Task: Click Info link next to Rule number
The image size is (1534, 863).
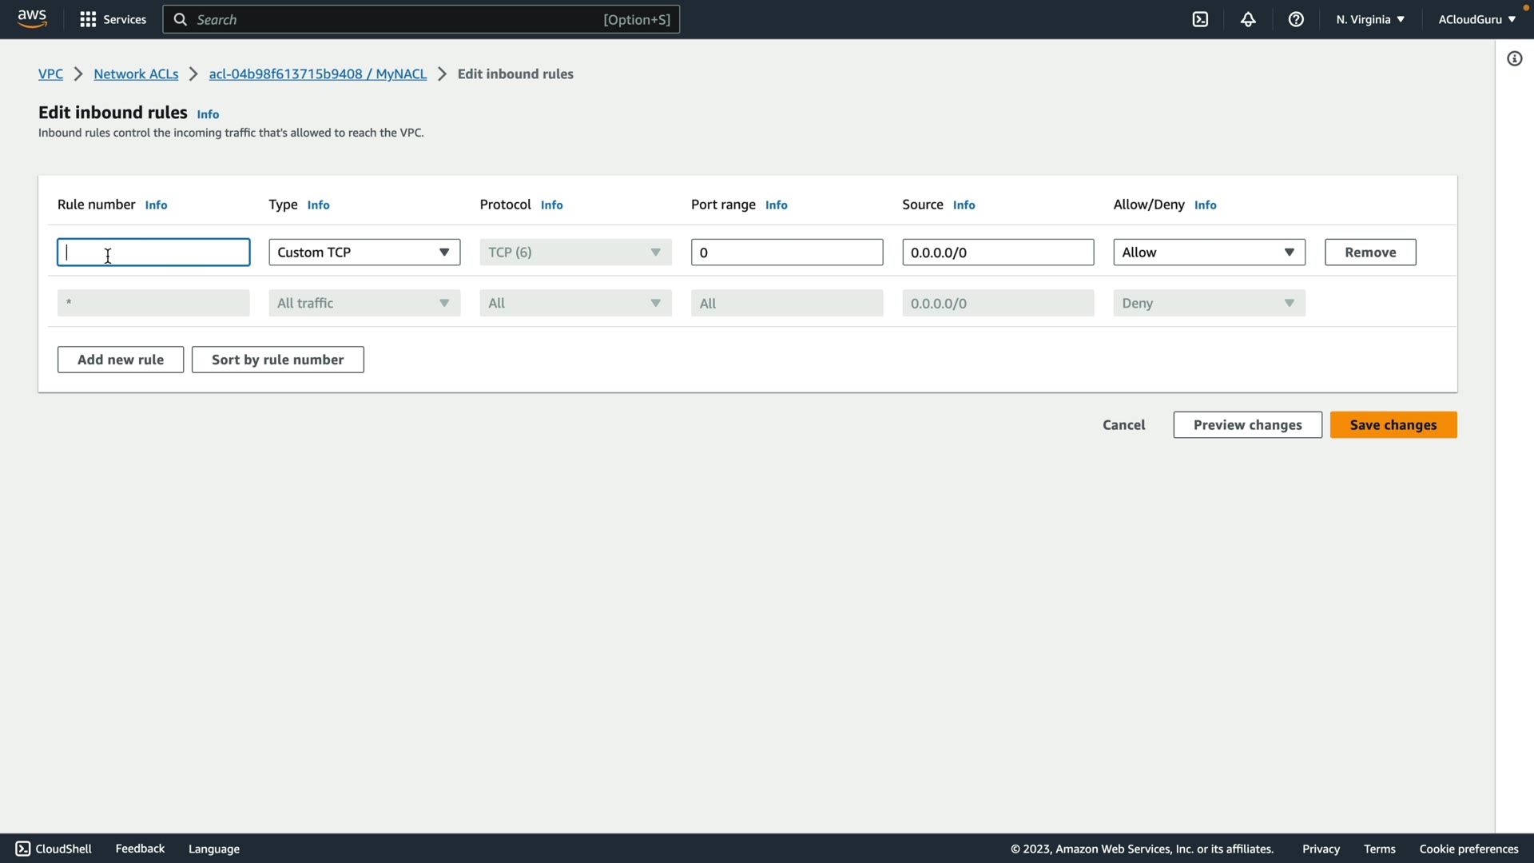Action: pyautogui.click(x=156, y=205)
